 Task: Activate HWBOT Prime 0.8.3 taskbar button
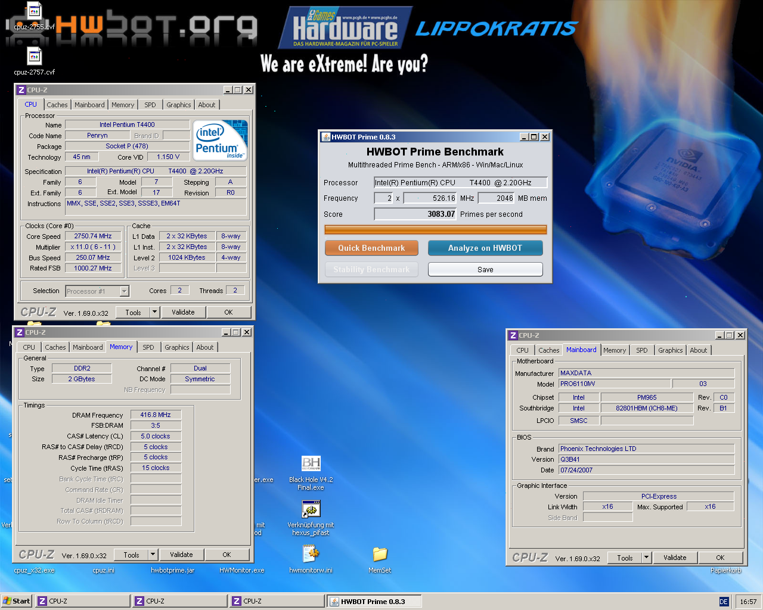tap(374, 601)
